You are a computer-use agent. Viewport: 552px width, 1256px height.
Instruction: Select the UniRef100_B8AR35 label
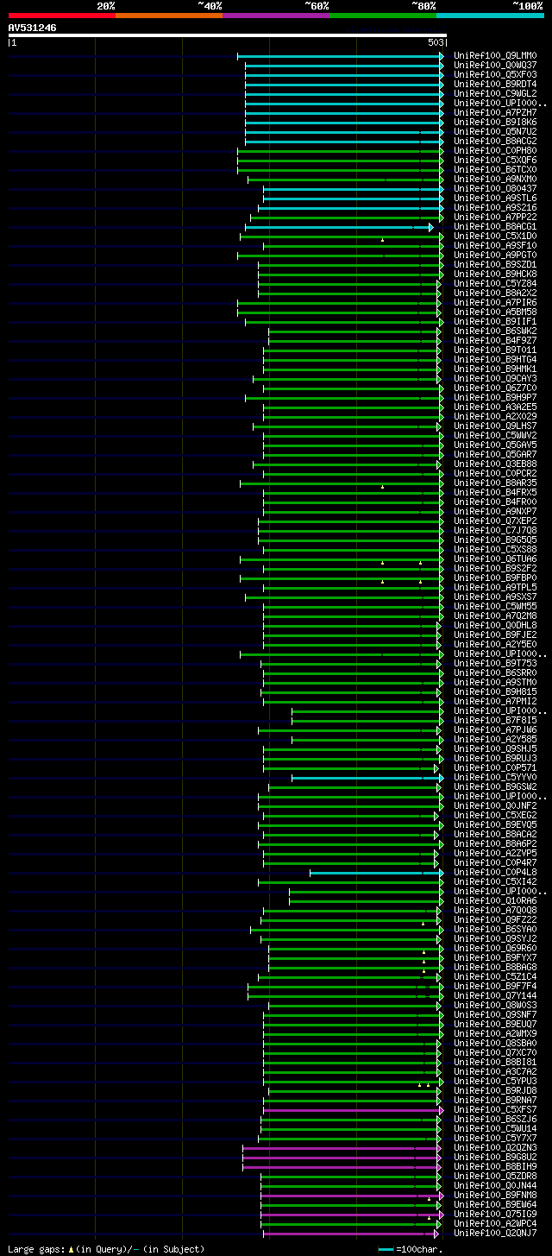495,483
